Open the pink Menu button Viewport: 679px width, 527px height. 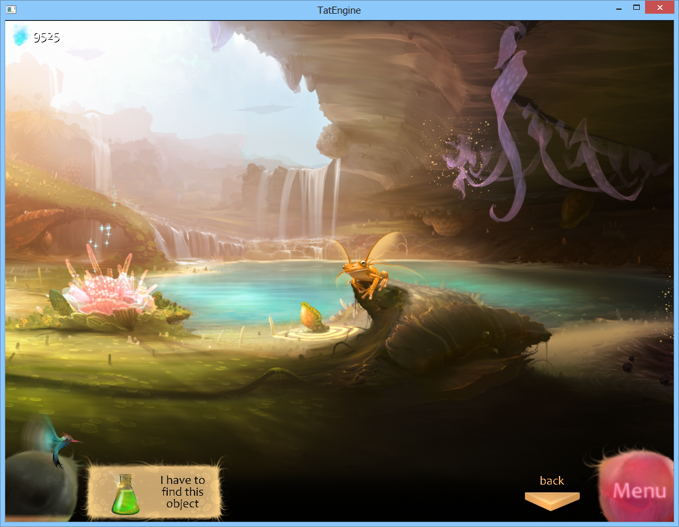(638, 490)
